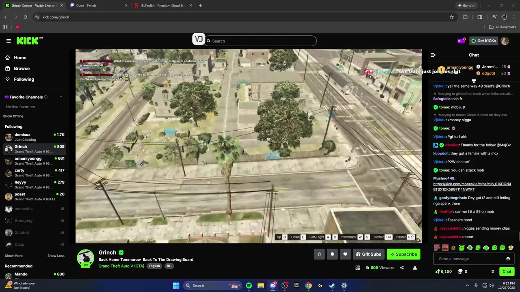Open the user profile avatar menu
Viewport: 520px width, 292px height.
(x=505, y=41)
